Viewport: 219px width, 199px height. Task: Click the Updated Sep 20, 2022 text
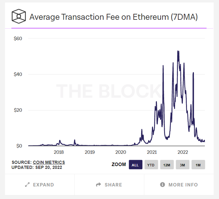[x=37, y=167]
